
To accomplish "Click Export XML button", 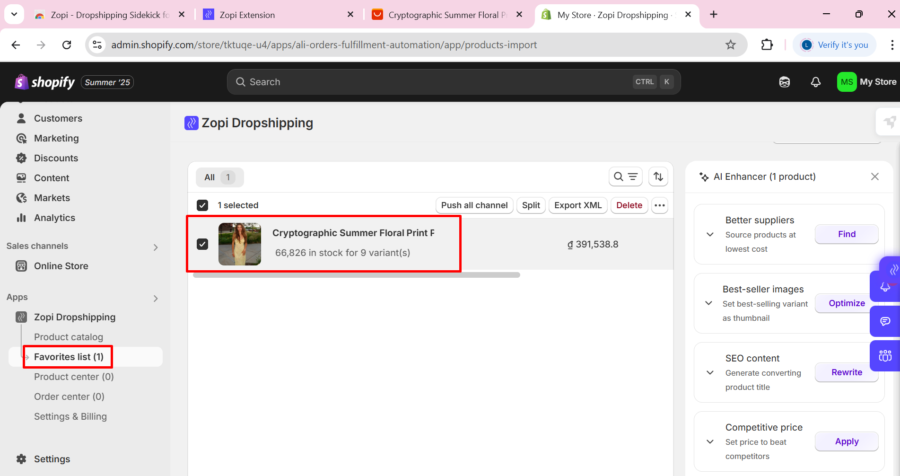I will (x=578, y=205).
